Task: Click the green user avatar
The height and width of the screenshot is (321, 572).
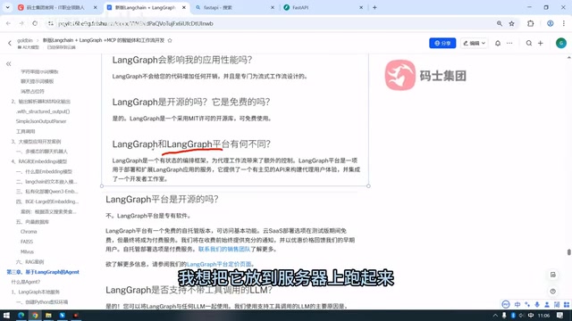Action: (x=561, y=43)
